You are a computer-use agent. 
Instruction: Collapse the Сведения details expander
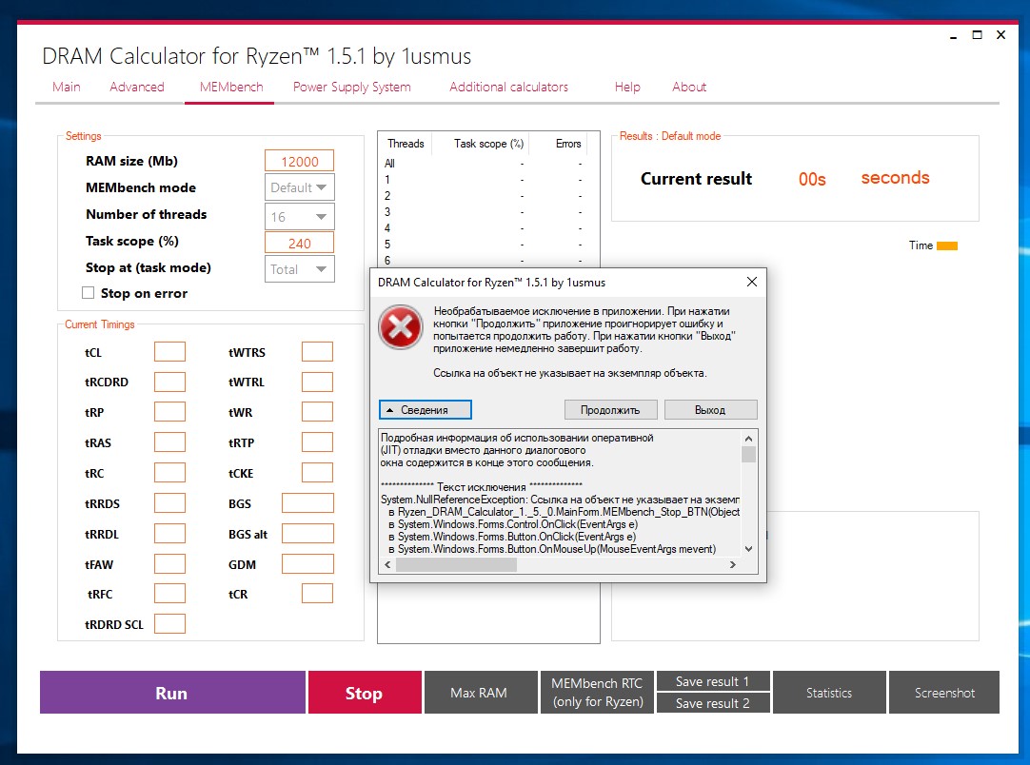425,410
